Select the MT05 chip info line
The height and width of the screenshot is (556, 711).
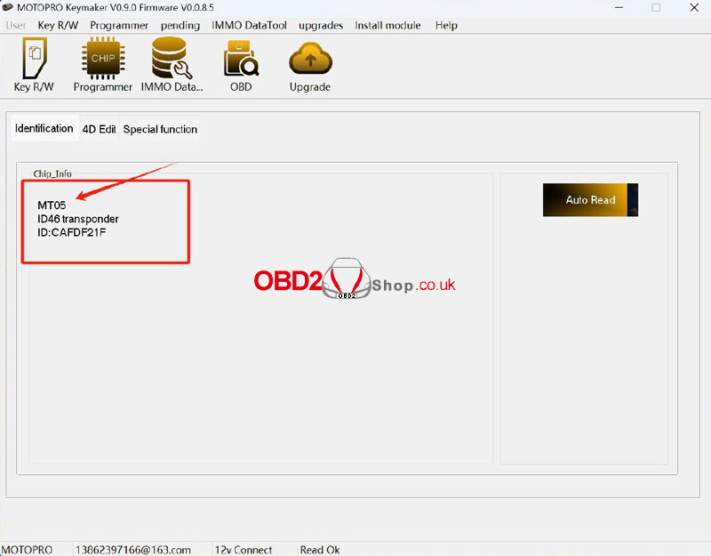point(52,205)
